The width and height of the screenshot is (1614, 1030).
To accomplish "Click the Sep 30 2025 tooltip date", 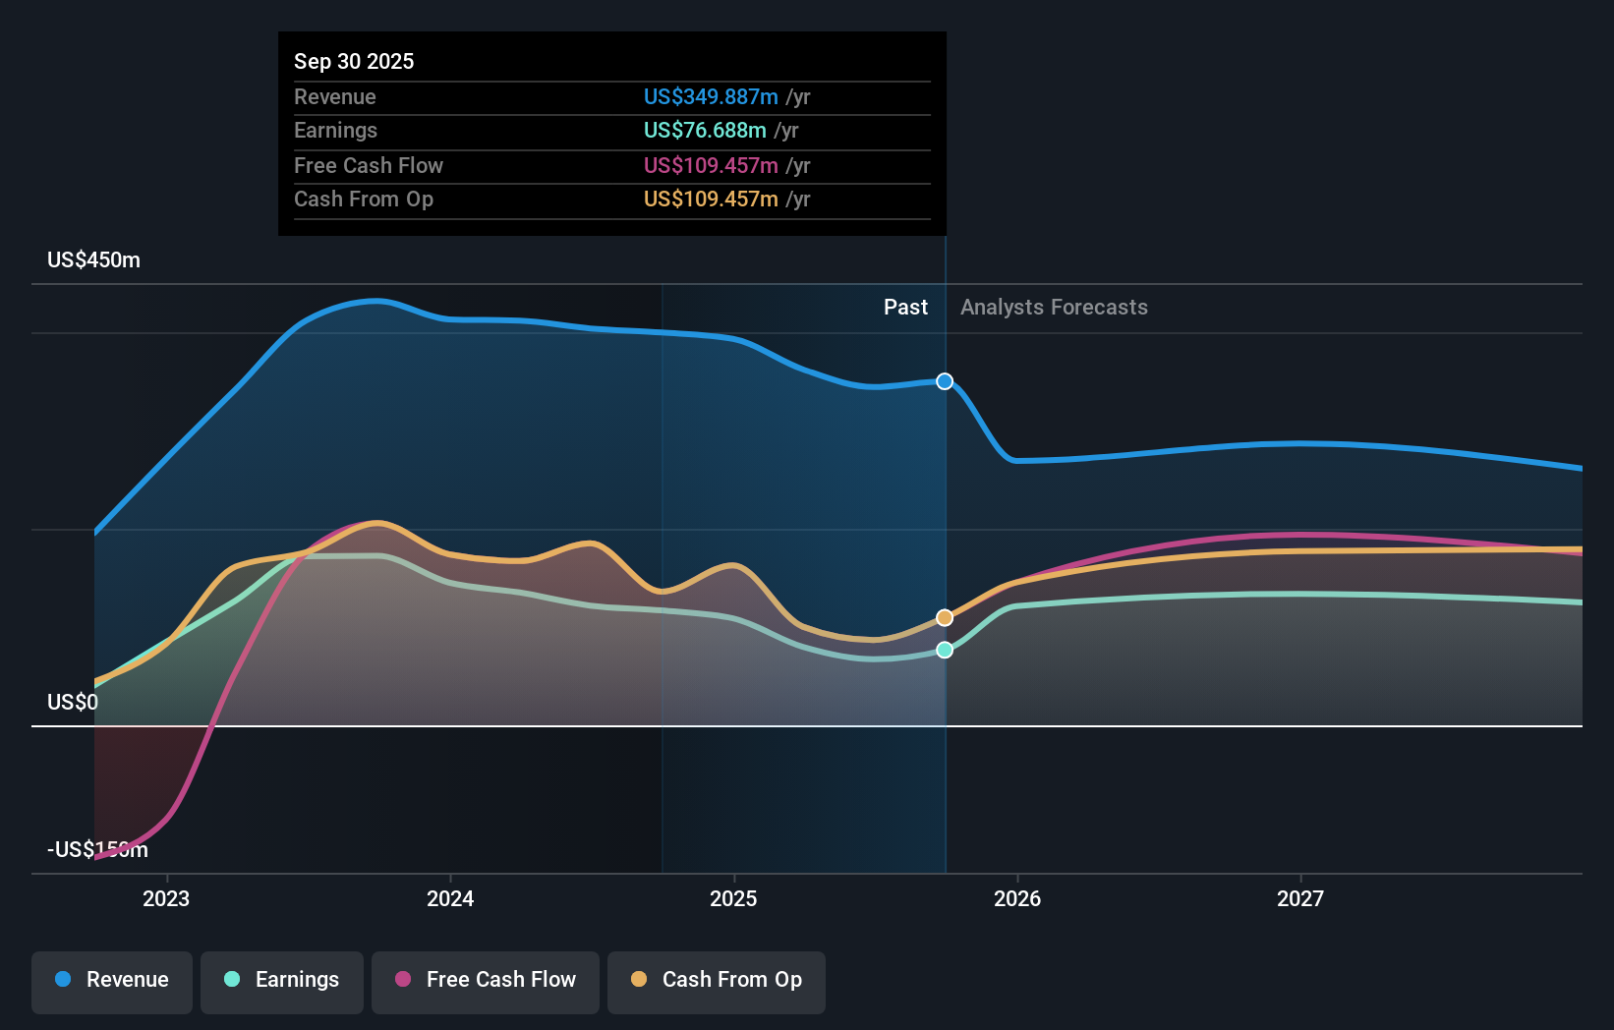I will click(x=354, y=61).
